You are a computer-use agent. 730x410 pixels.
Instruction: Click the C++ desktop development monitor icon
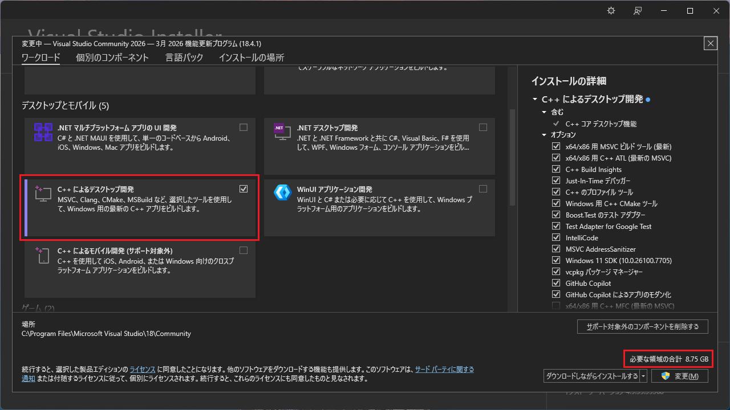[x=43, y=193]
